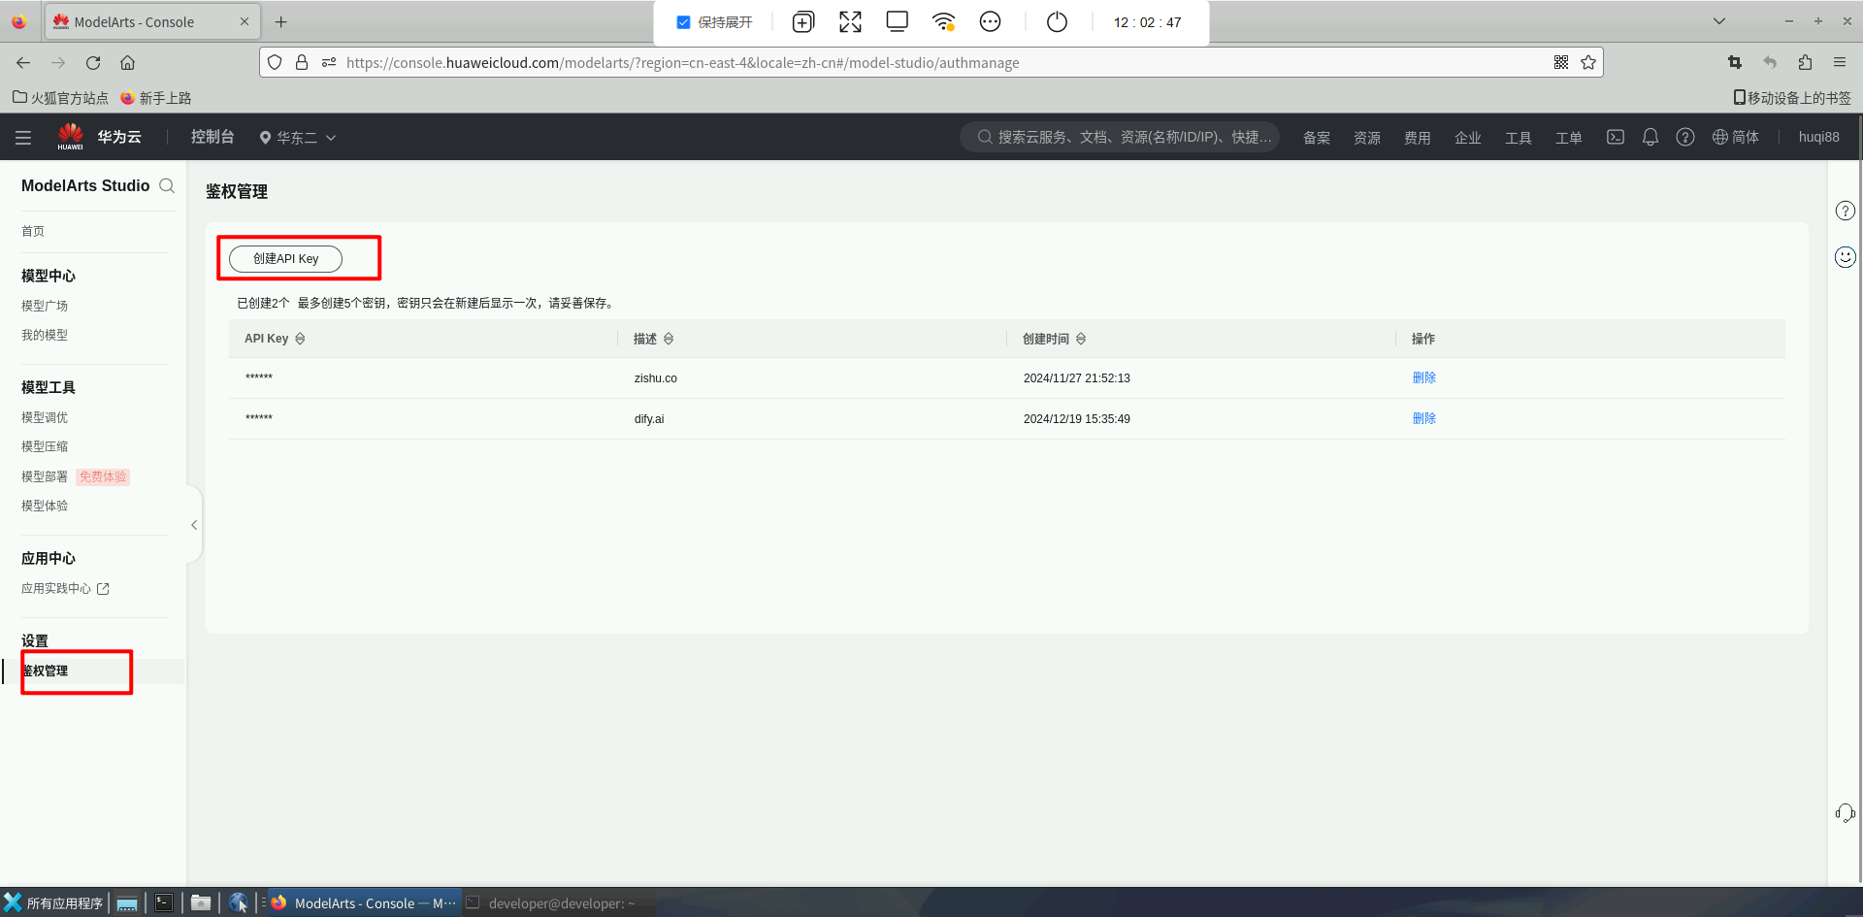Open 模型压缩 in the sidebar
The image size is (1863, 917).
tap(45, 446)
